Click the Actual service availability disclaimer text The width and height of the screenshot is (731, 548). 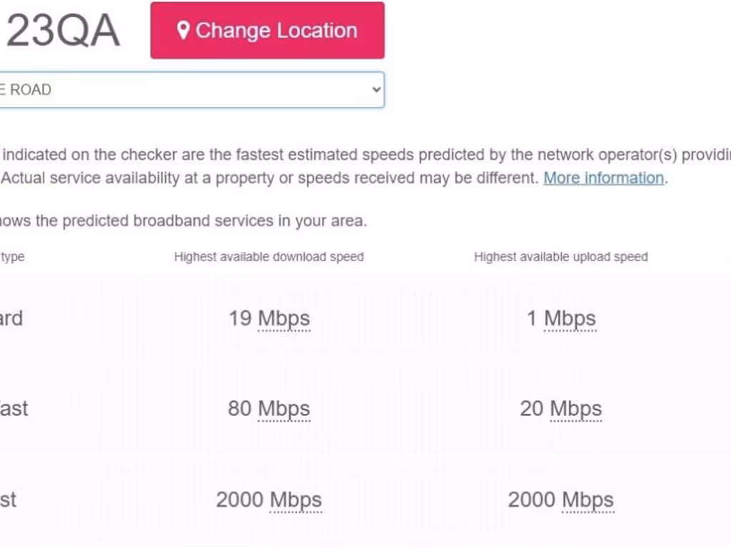pyautogui.click(x=270, y=178)
